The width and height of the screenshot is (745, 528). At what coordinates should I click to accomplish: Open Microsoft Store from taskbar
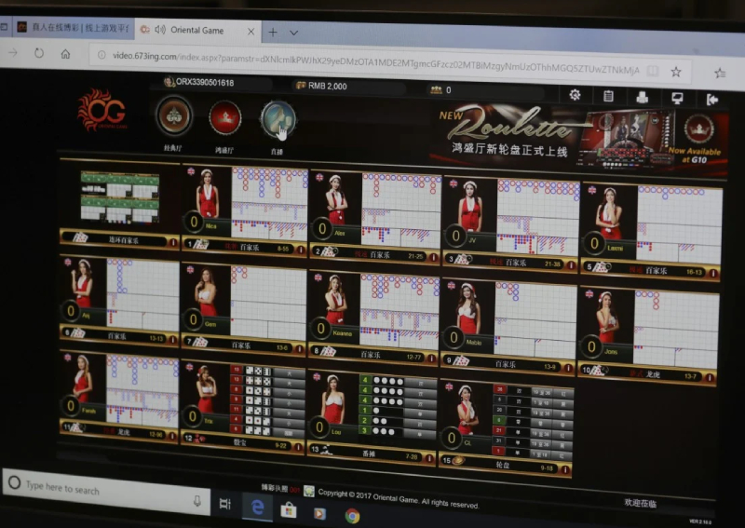point(289,510)
